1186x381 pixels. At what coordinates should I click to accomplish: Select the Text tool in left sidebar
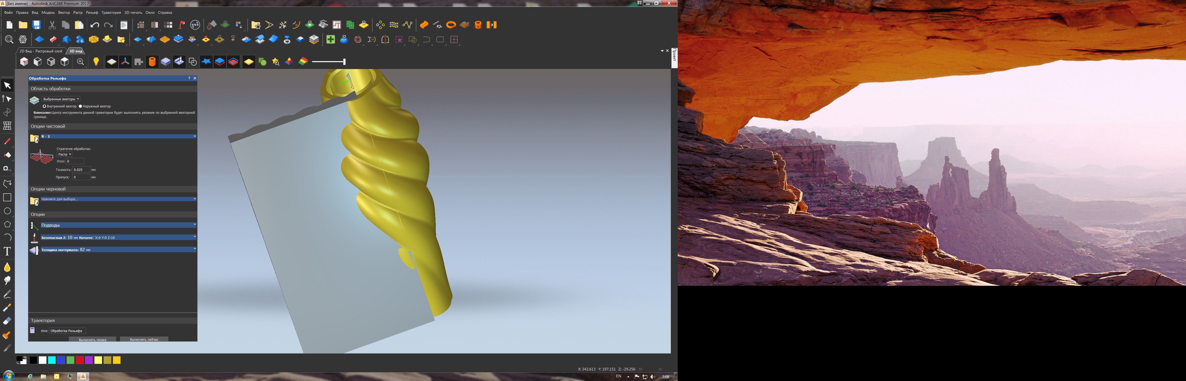pos(7,251)
